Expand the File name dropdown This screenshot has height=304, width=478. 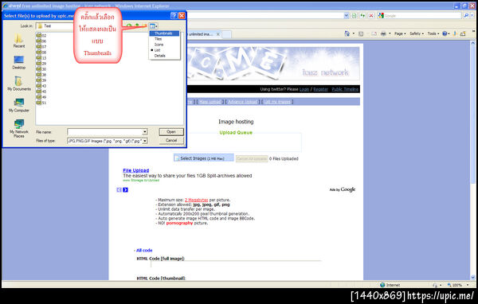[x=145, y=132]
